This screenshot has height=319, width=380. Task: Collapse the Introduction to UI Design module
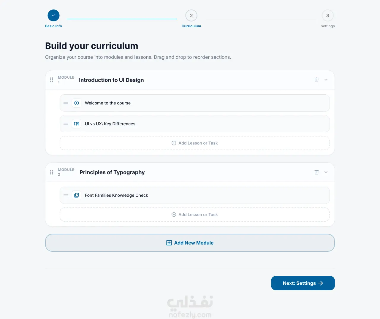point(326,80)
